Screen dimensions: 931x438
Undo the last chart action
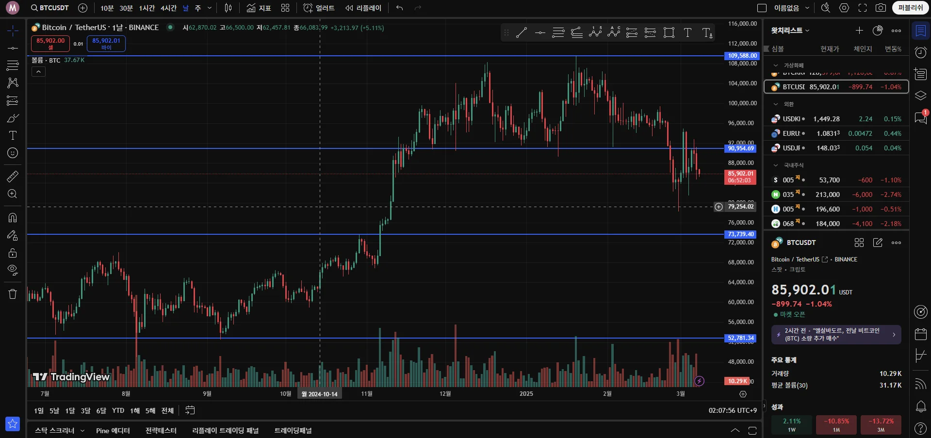coord(399,8)
